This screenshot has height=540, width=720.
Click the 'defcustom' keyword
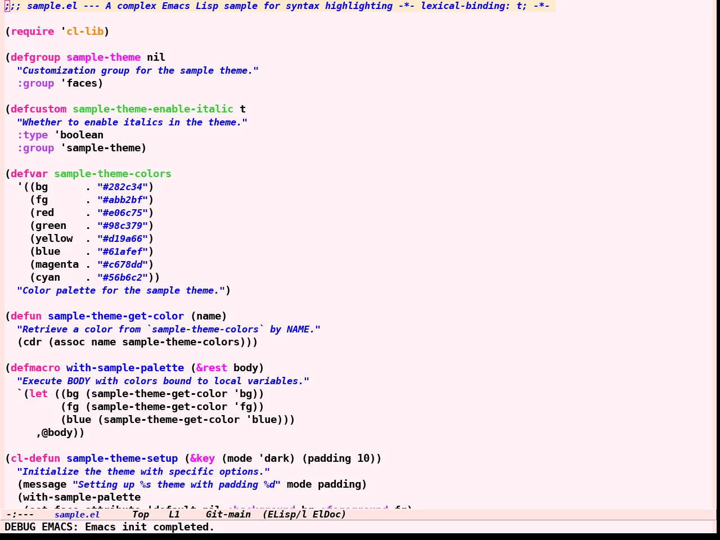click(39, 109)
